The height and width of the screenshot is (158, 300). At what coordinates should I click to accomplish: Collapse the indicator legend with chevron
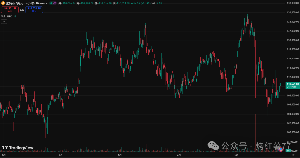point(4,21)
